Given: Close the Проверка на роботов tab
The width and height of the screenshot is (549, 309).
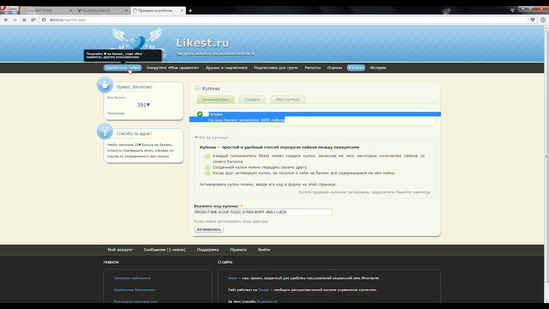Looking at the screenshot, I should [x=182, y=11].
